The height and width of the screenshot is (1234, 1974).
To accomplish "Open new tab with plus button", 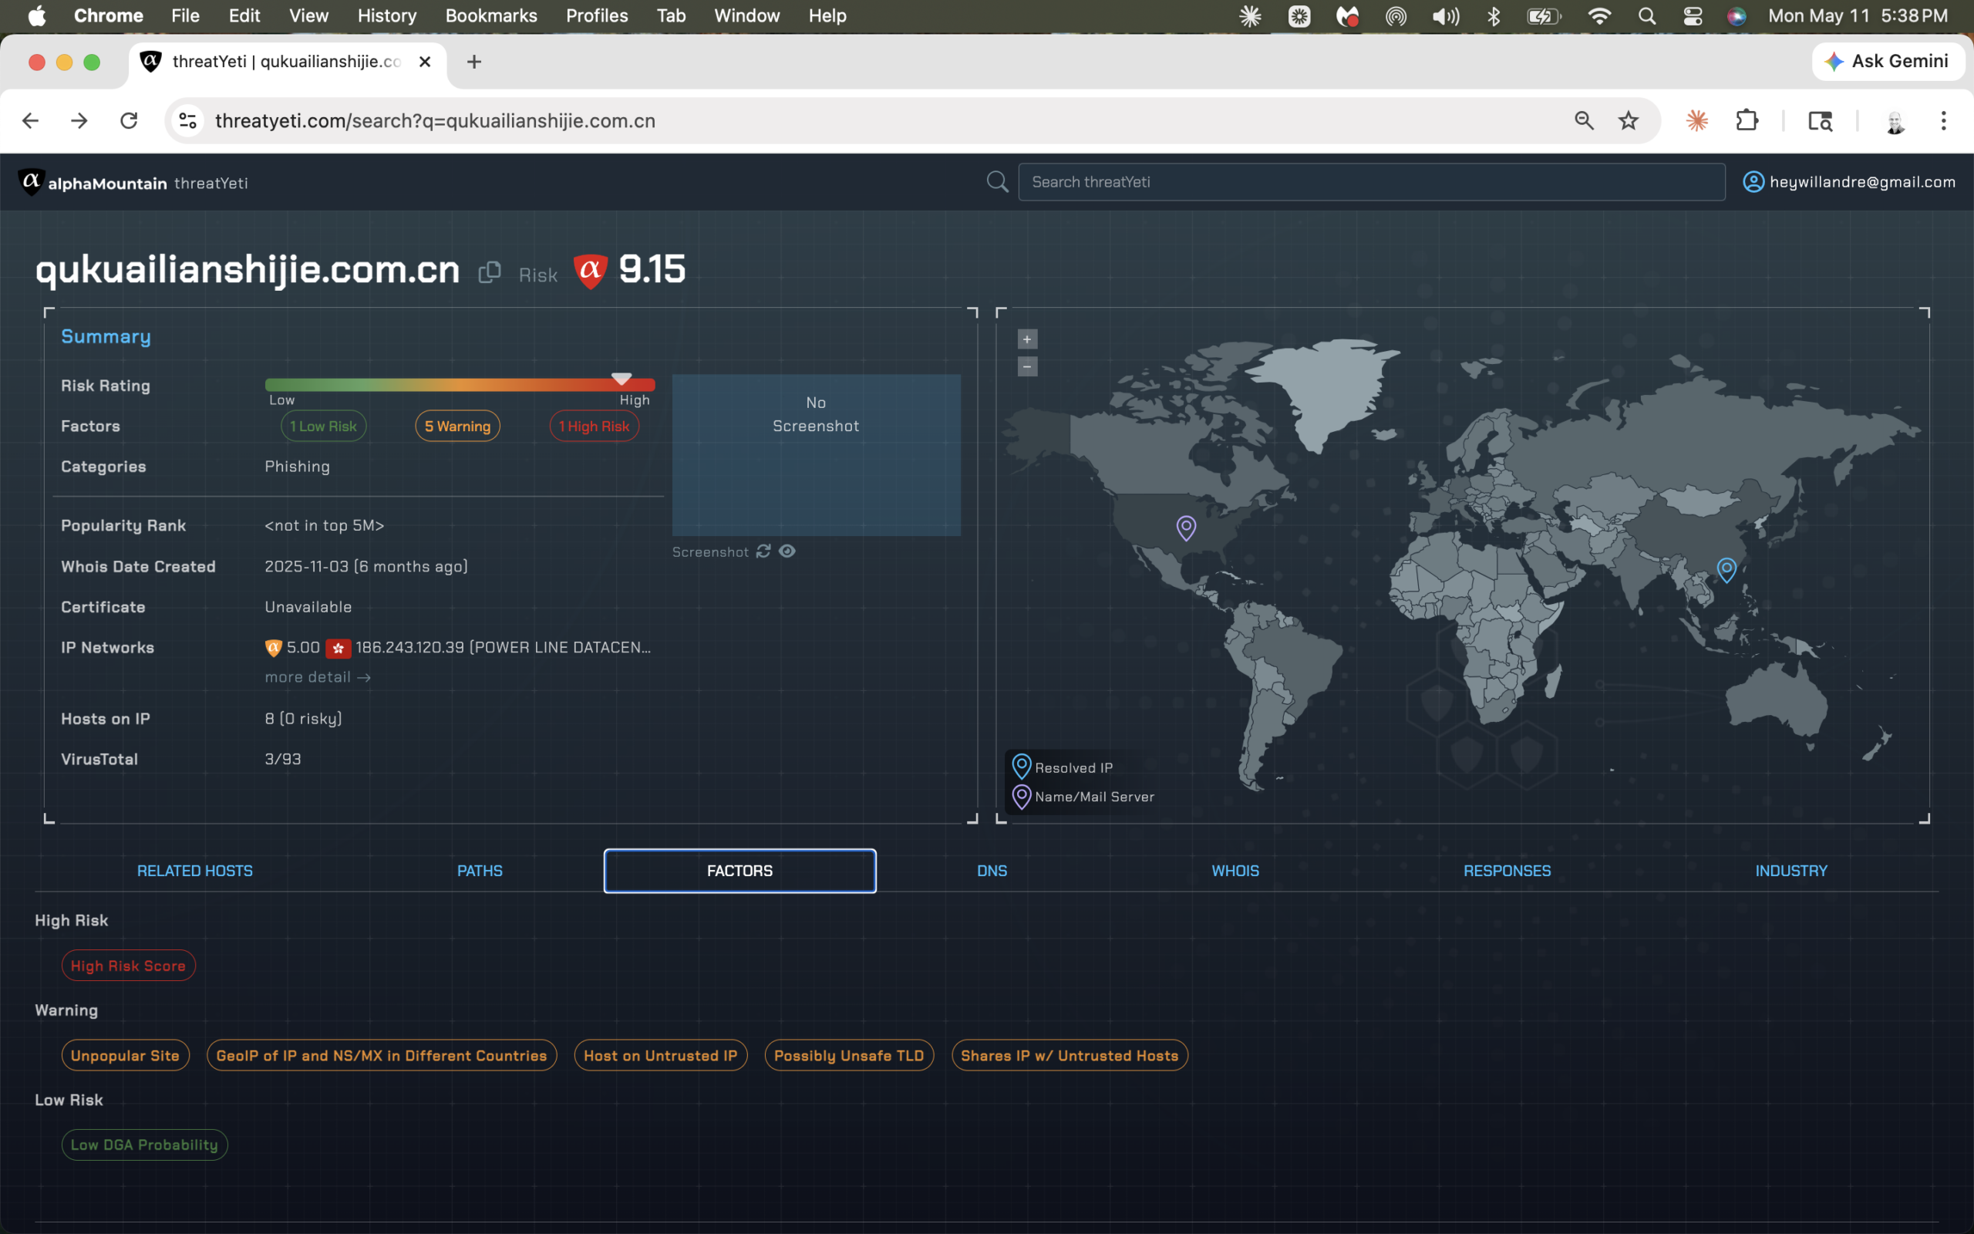I will [474, 62].
